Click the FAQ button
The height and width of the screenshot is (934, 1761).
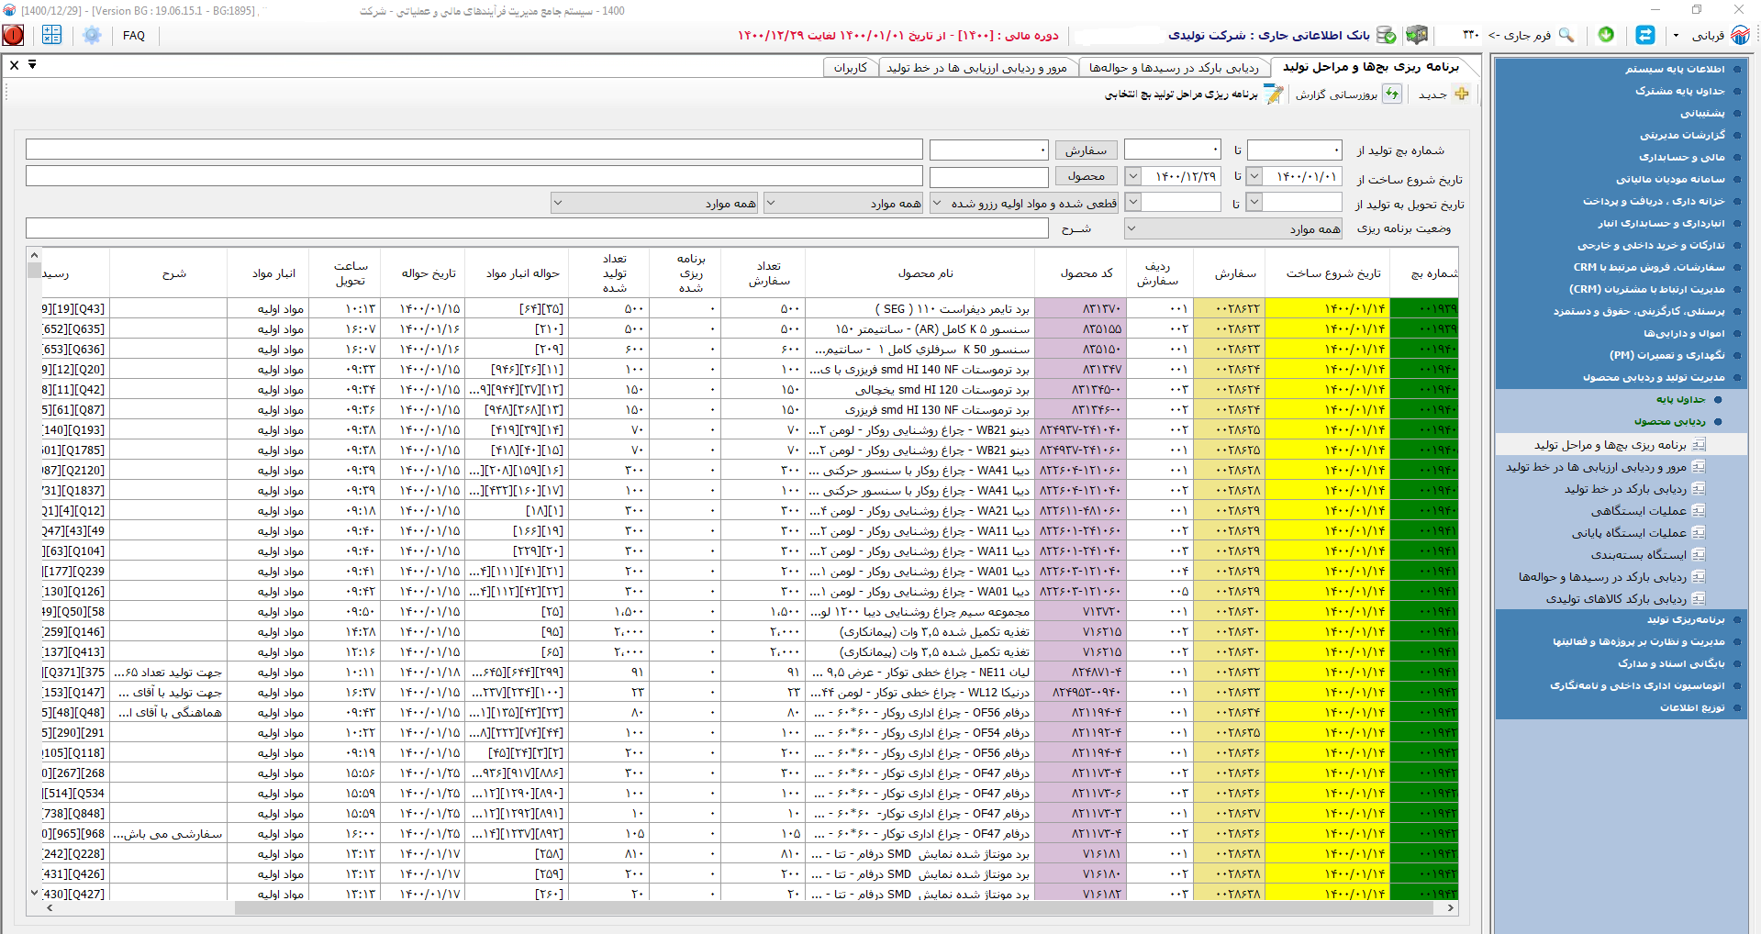point(134,36)
